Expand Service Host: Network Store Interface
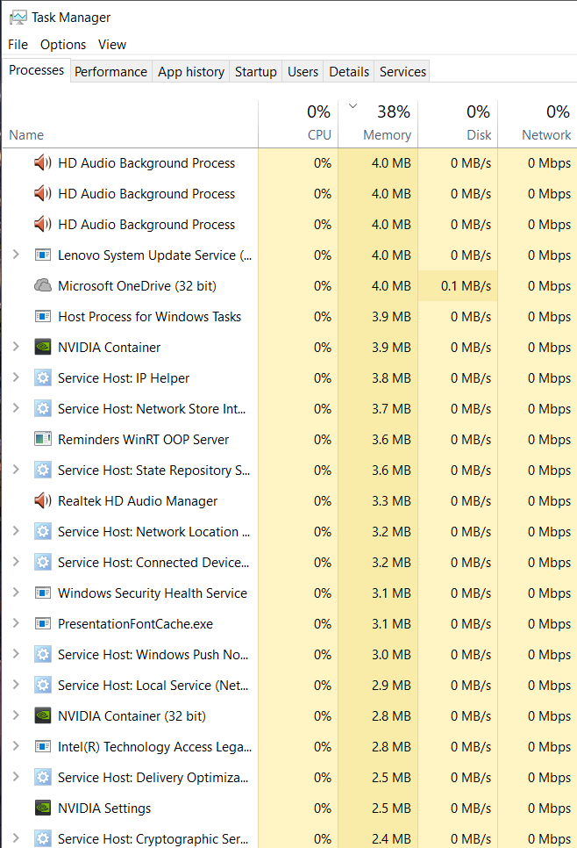This screenshot has width=577, height=848. click(16, 408)
